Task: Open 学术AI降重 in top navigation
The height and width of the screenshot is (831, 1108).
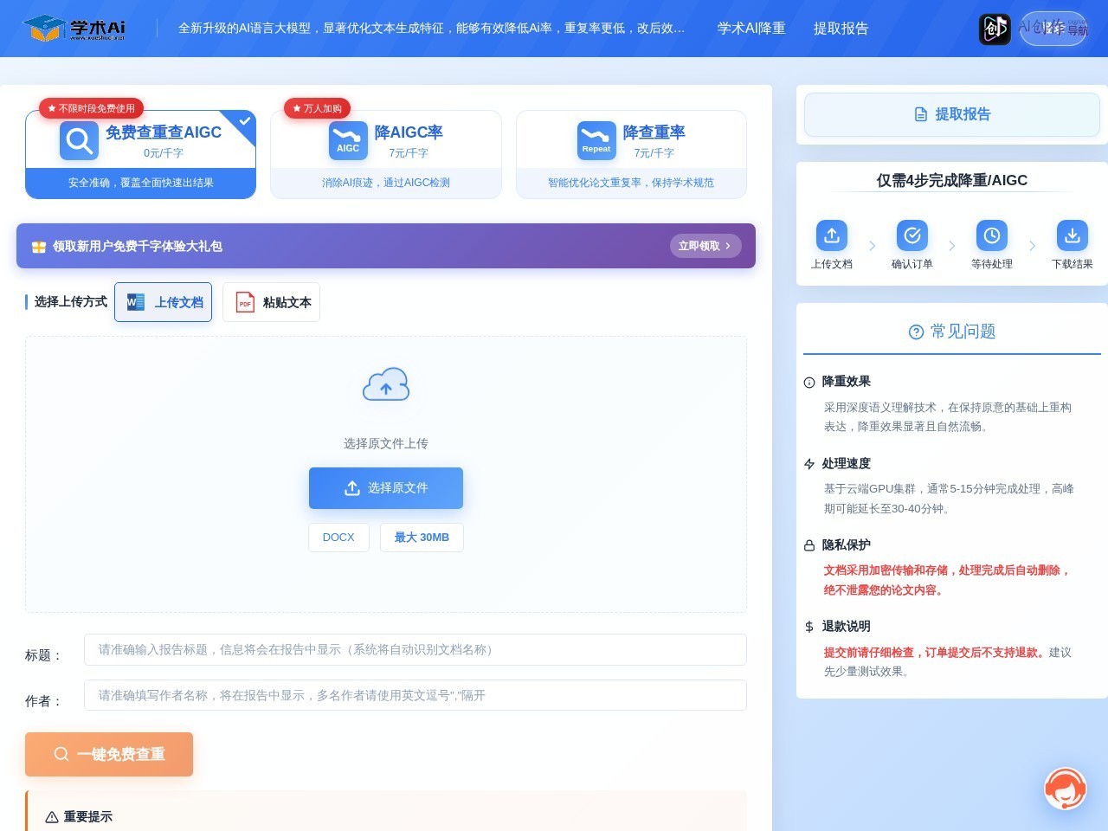Action: pos(751,29)
